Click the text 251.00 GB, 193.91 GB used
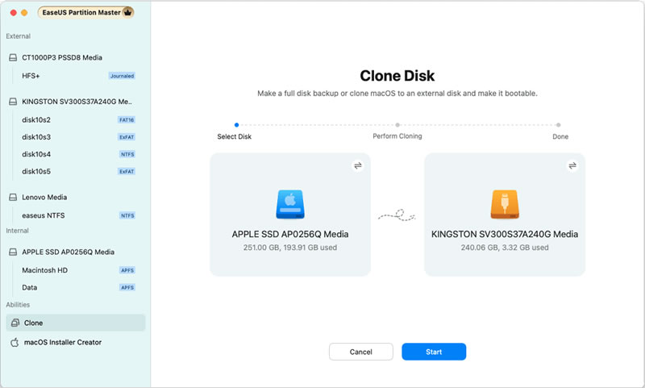This screenshot has width=645, height=388. (290, 248)
